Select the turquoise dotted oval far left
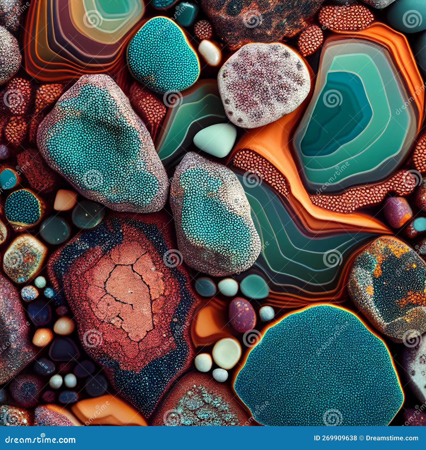The width and height of the screenshot is (426, 450). click(23, 206)
